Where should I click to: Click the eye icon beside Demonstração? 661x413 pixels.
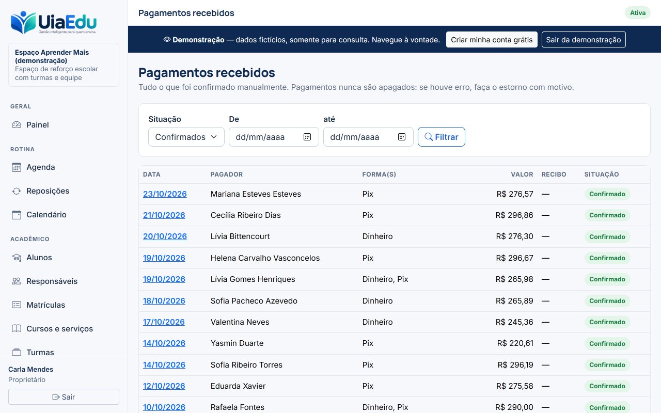point(167,39)
